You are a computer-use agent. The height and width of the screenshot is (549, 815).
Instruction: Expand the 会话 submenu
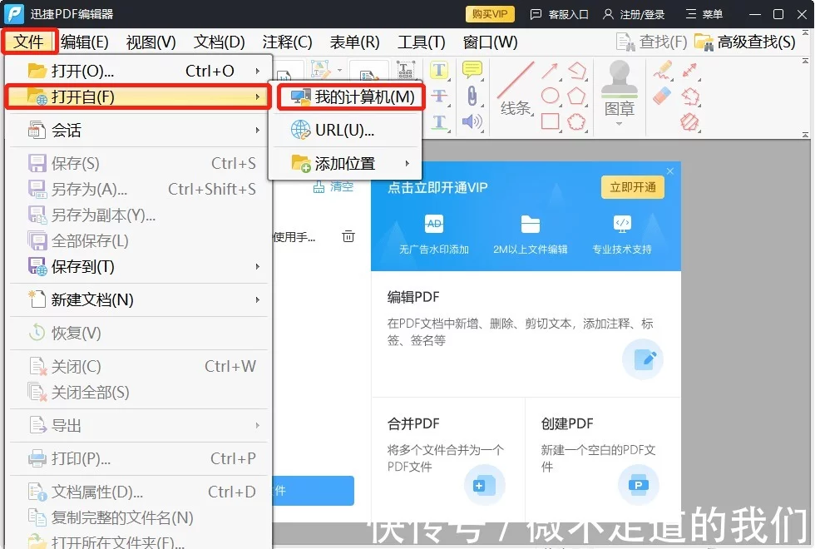[138, 130]
